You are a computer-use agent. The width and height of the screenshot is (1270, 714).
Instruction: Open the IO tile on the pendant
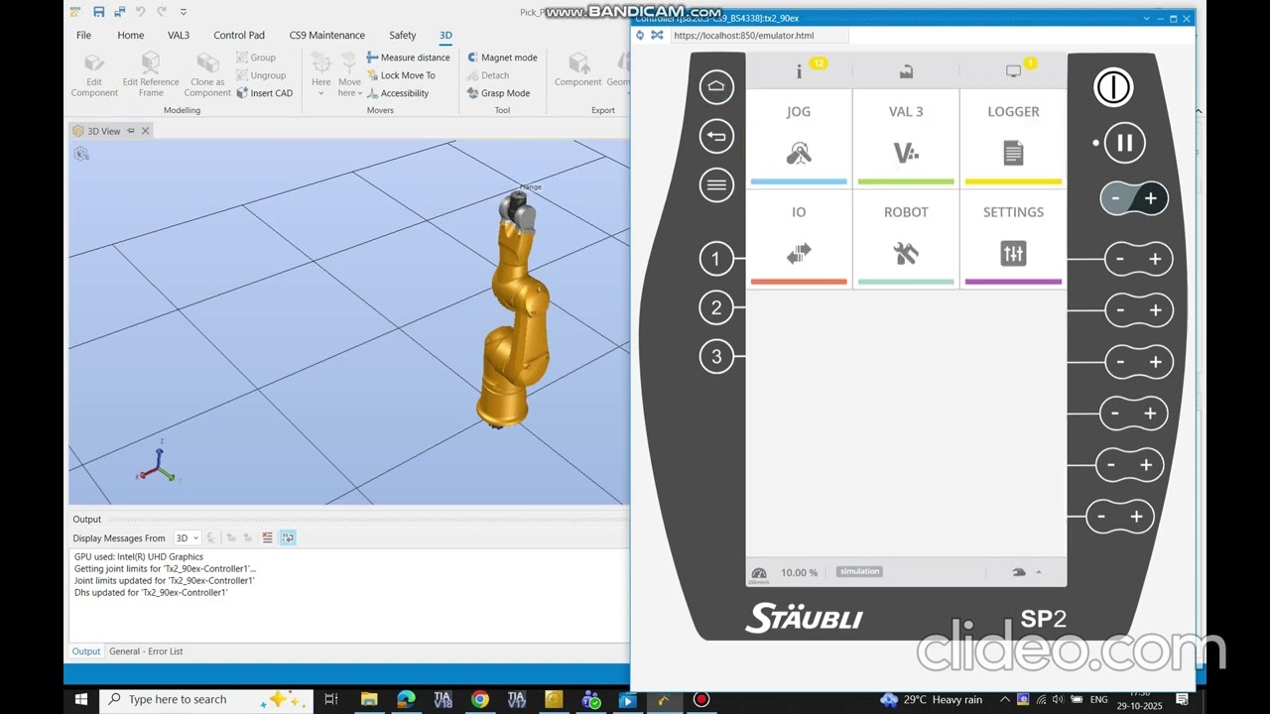coord(799,239)
